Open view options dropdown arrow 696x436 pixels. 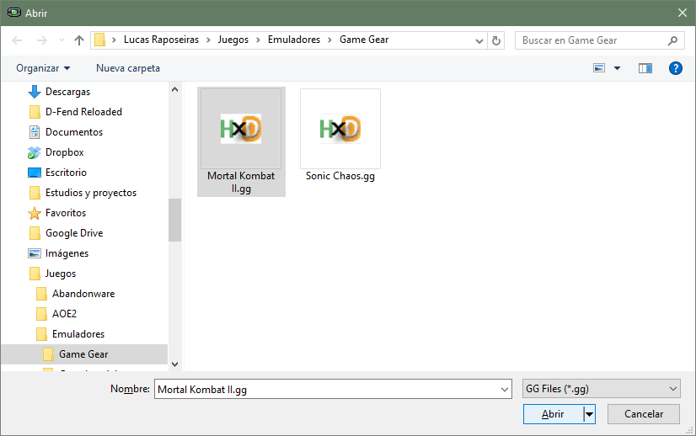(x=617, y=68)
